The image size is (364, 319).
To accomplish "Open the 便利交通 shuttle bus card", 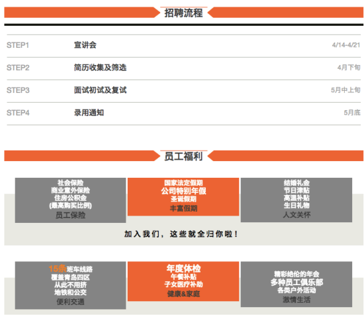I will click(70, 285).
